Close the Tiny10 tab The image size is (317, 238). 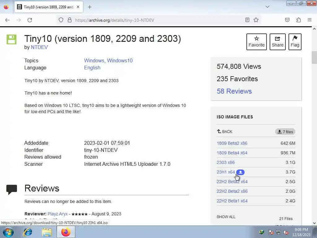[x=78, y=7]
